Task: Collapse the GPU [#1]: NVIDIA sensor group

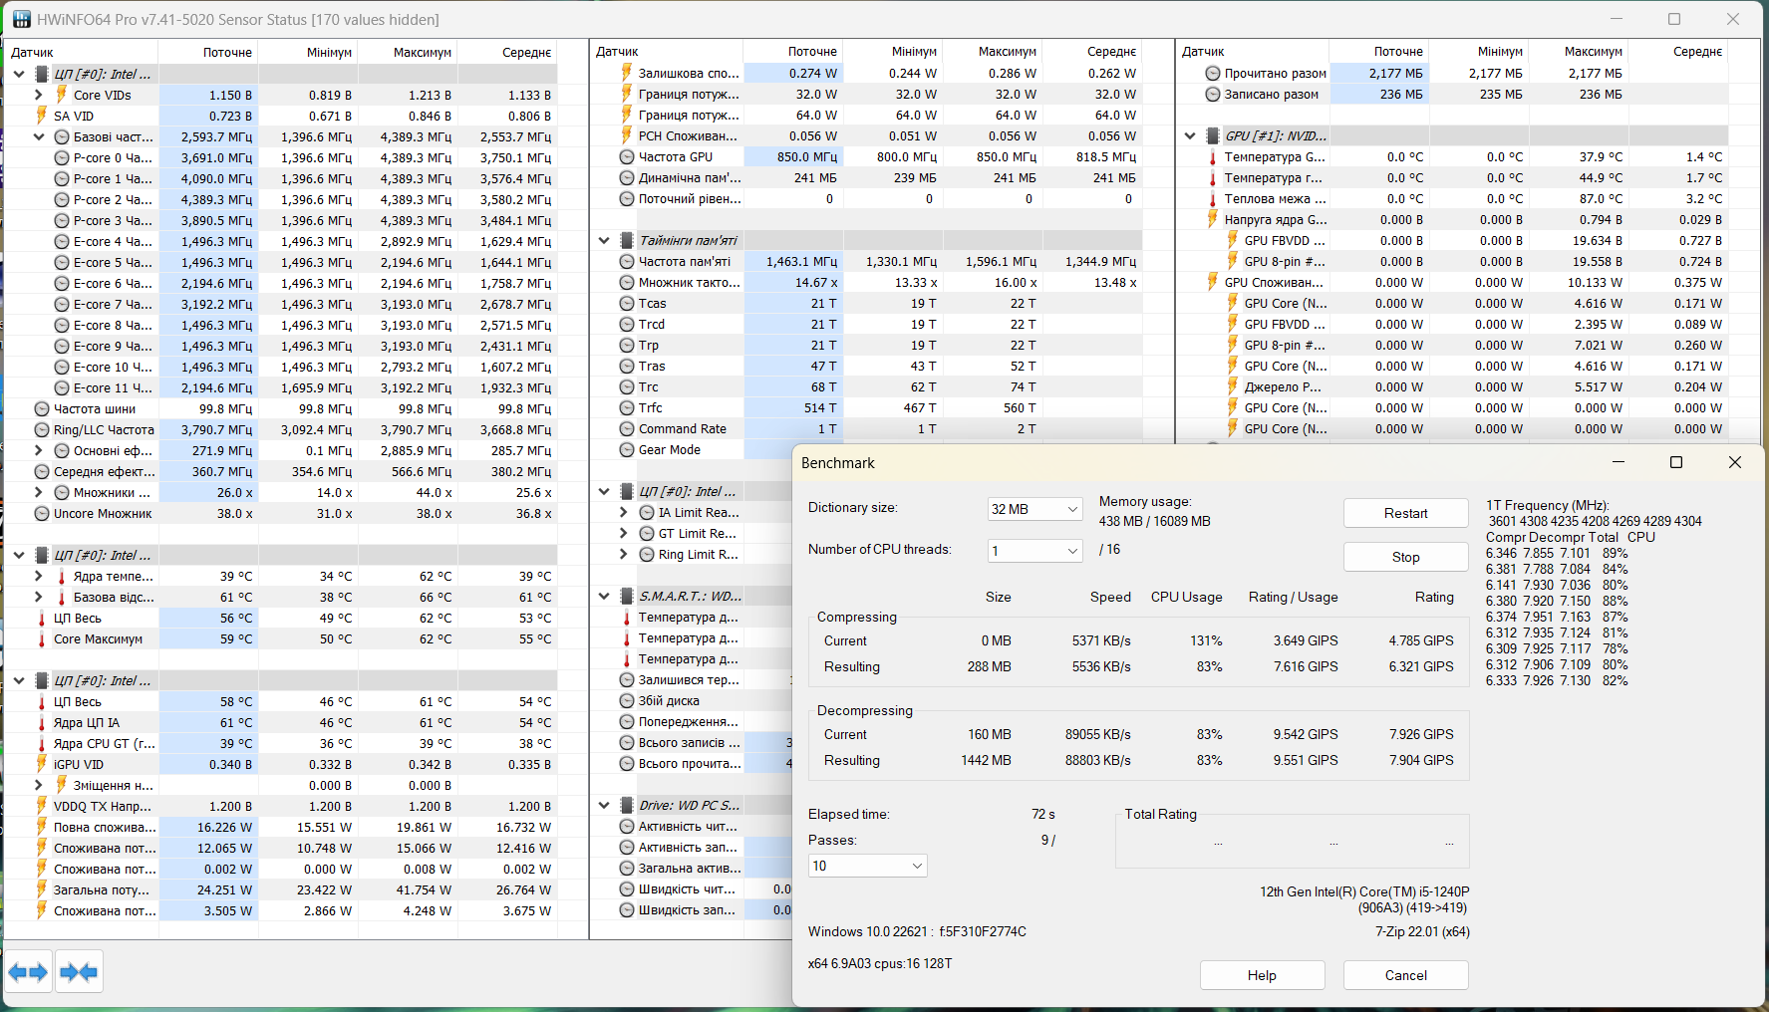Action: pos(1190,135)
